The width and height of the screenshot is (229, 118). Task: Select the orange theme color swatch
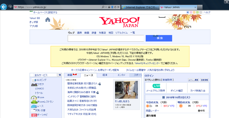(x=194, y=12)
